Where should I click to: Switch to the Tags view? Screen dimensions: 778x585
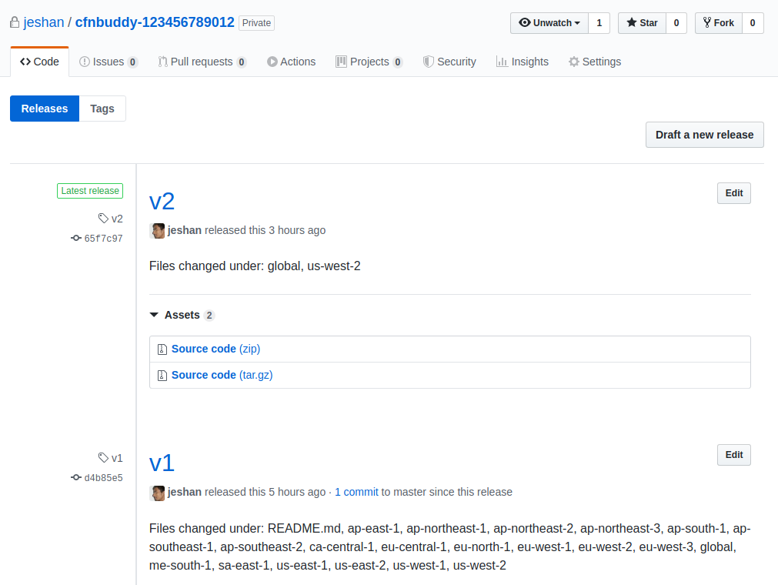[x=102, y=109]
